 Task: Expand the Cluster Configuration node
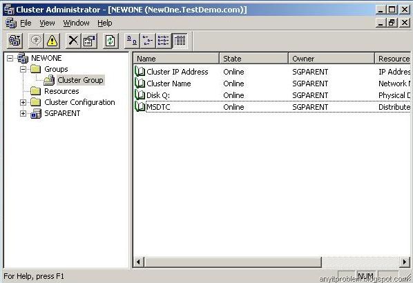pyautogui.click(x=23, y=102)
